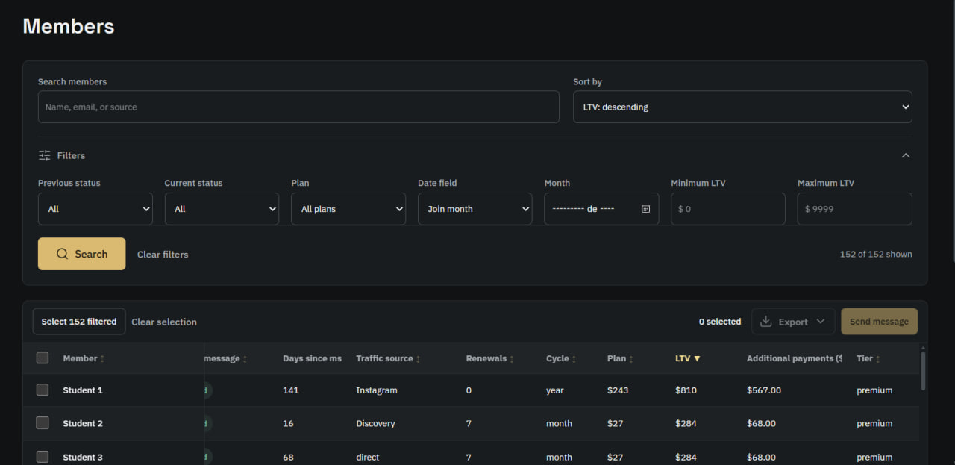Screen dimensions: 955x465
Task: Open the Previous status dropdown
Action: pos(95,209)
